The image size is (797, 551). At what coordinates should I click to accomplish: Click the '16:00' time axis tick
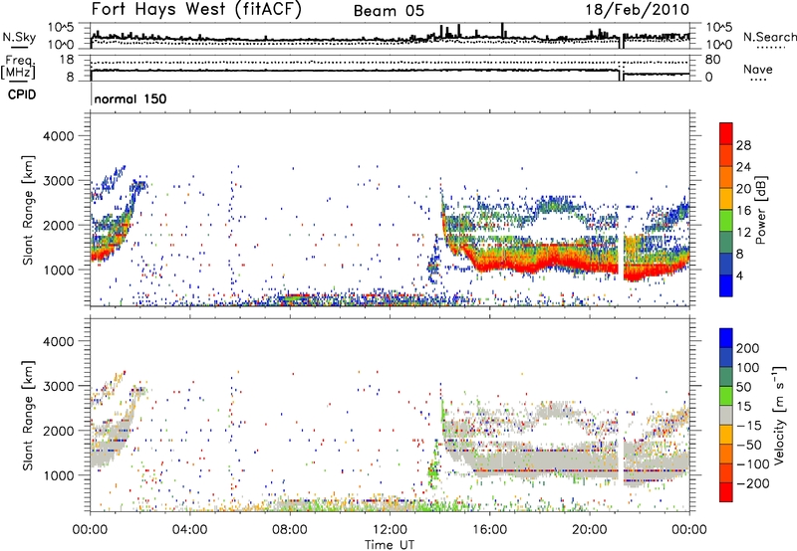489,530
